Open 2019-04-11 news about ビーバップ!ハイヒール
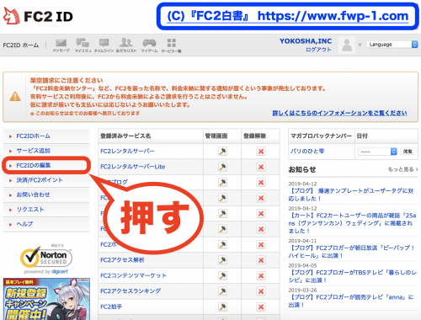Viewport: 421px width, 320px height. pyautogui.click(x=352, y=252)
